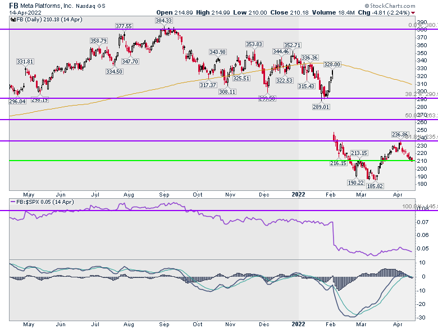
Task: Select the 325.51 price label
Action: [241, 78]
